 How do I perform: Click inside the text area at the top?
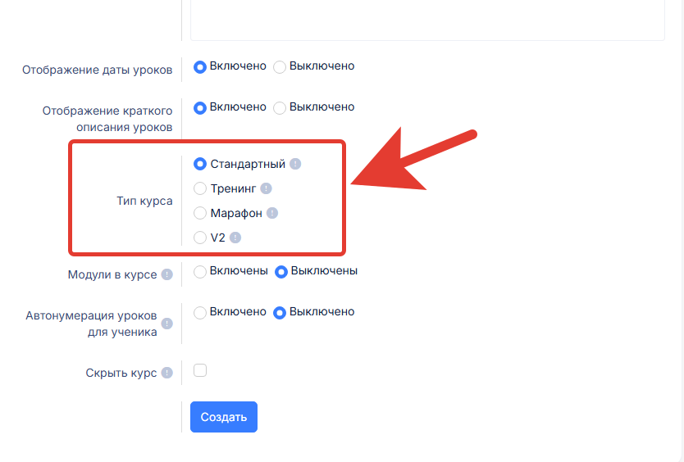coord(426,20)
